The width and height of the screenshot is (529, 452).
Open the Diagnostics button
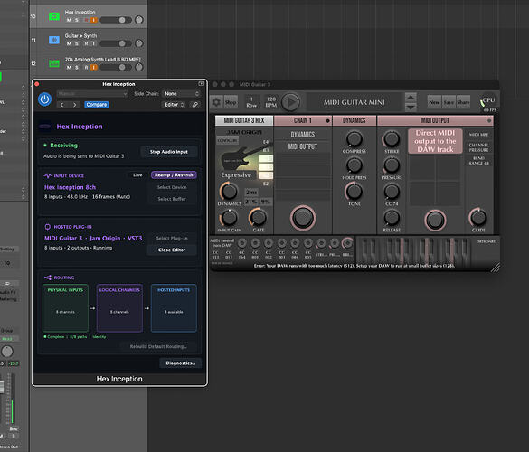coord(181,363)
